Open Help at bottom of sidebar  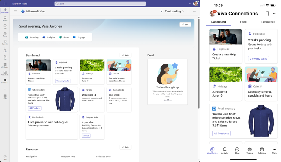[x=5, y=157]
